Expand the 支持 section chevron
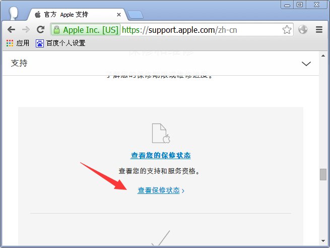The image size is (330, 248). pos(306,64)
